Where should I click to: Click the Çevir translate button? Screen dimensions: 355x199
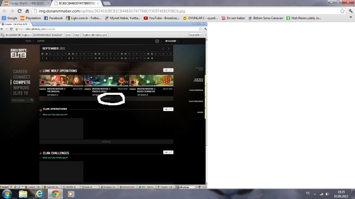click(68, 35)
